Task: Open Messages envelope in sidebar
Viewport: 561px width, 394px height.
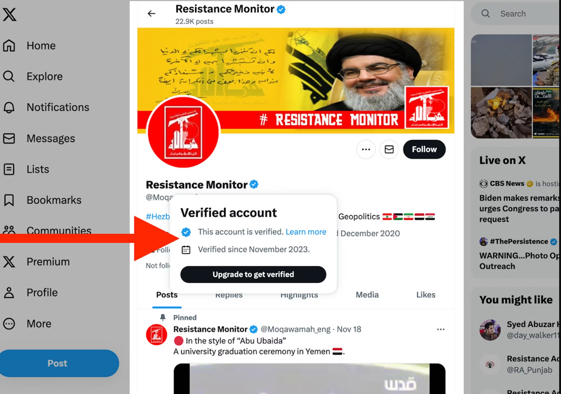Action: pos(9,138)
